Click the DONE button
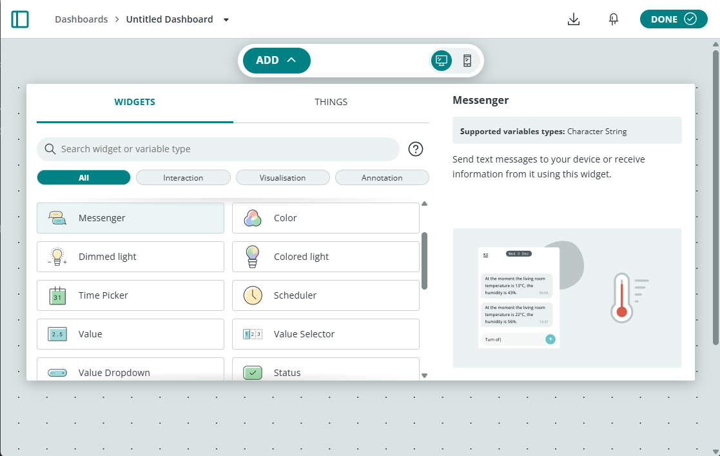Screen dimensions: 720x456 673,19
